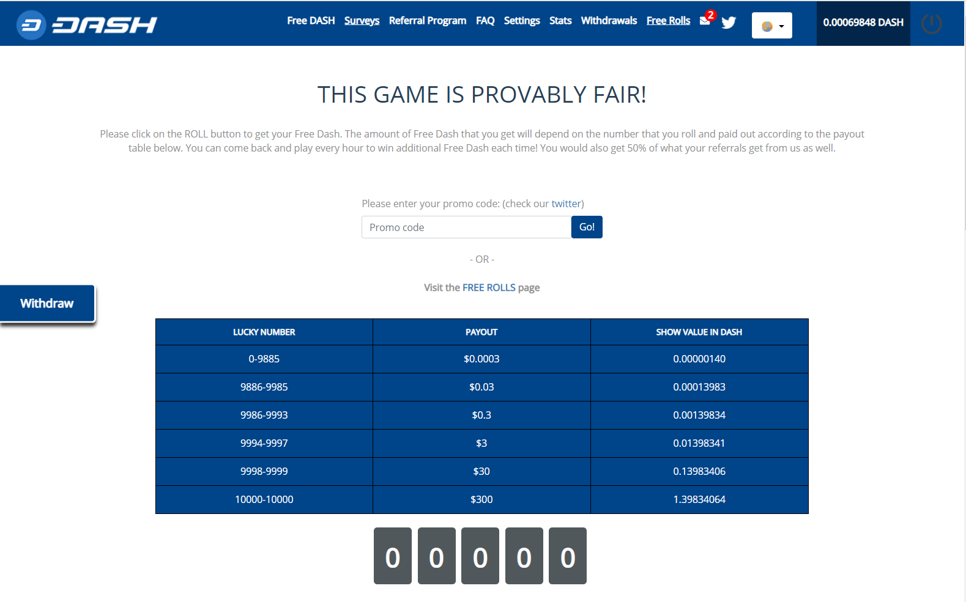Select the 9994-9997 lucky number cell
This screenshot has height=602, width=966.
point(264,443)
